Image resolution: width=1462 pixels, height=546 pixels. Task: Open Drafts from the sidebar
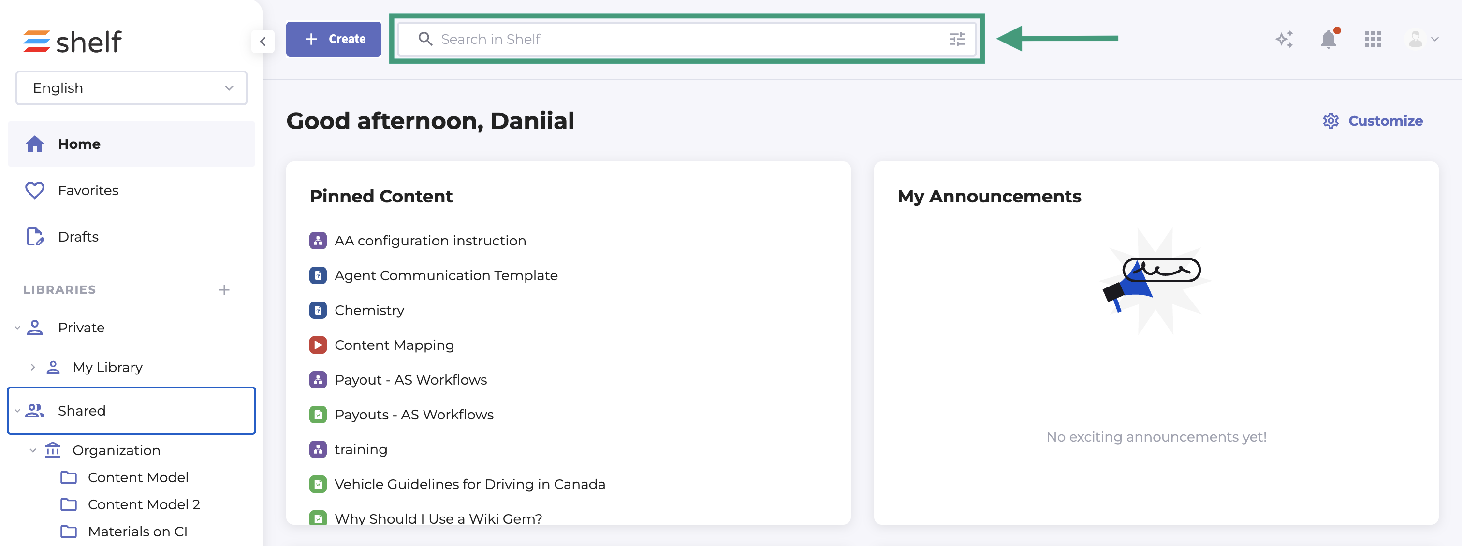click(x=78, y=236)
